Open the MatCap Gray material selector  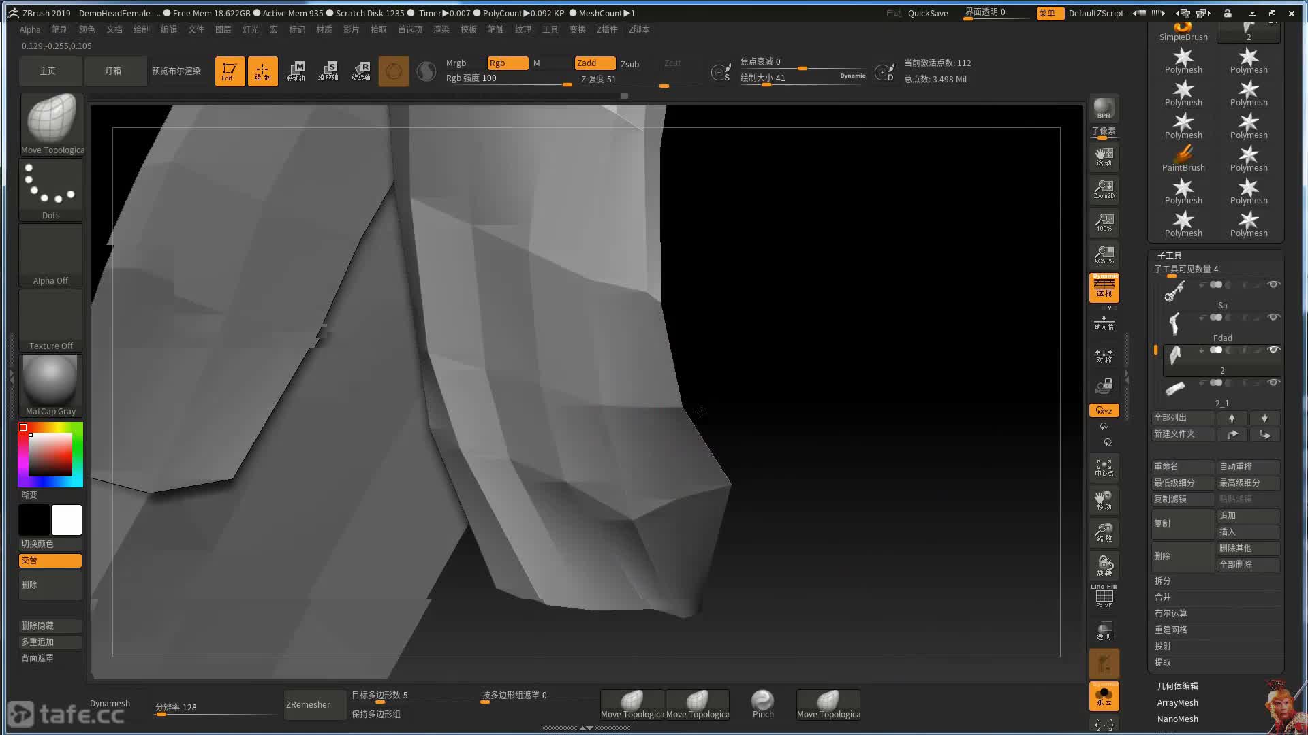pos(51,386)
